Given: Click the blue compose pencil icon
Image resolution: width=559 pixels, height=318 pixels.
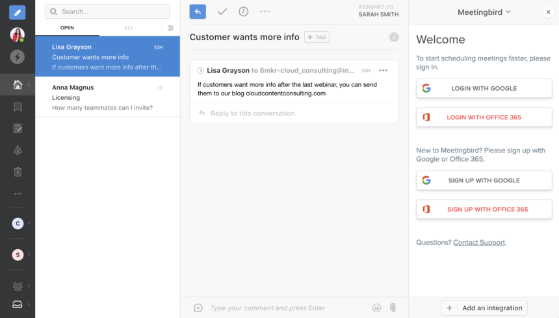Looking at the screenshot, I should (x=17, y=12).
